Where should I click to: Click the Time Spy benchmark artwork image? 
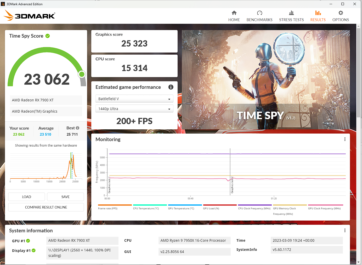point(266,78)
